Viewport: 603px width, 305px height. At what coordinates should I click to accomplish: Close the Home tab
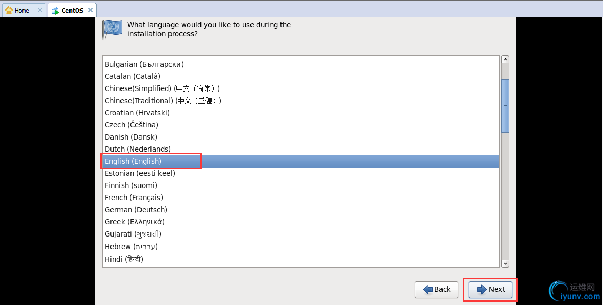pyautogui.click(x=40, y=10)
